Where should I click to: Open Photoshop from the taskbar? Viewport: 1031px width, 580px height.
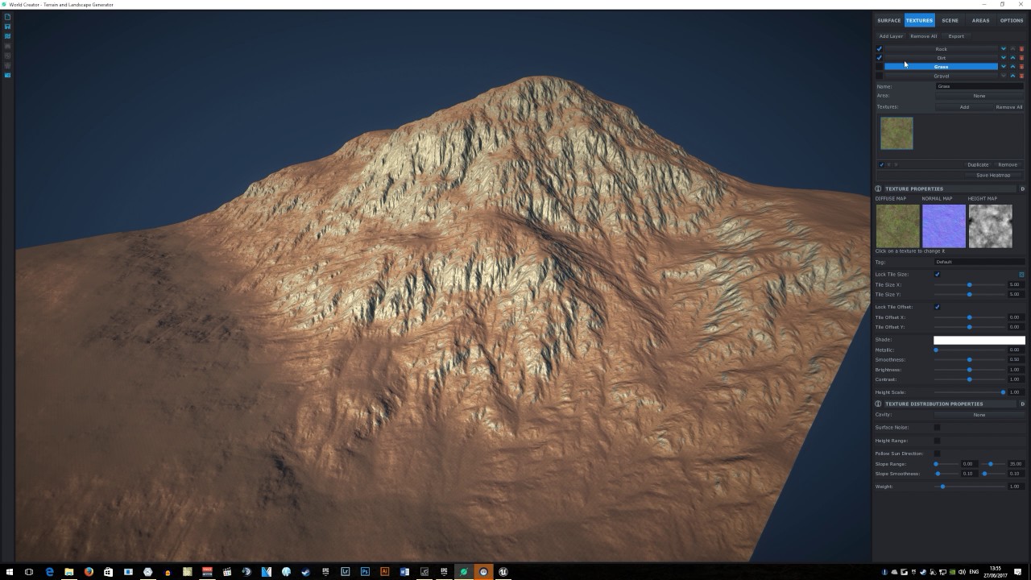coord(365,572)
